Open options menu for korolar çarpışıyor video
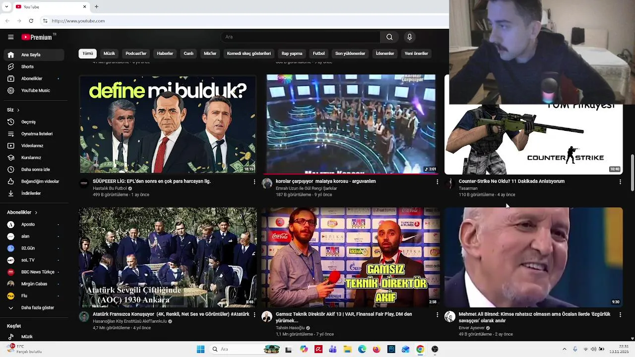Image resolution: width=635 pixels, height=357 pixels. point(437,182)
